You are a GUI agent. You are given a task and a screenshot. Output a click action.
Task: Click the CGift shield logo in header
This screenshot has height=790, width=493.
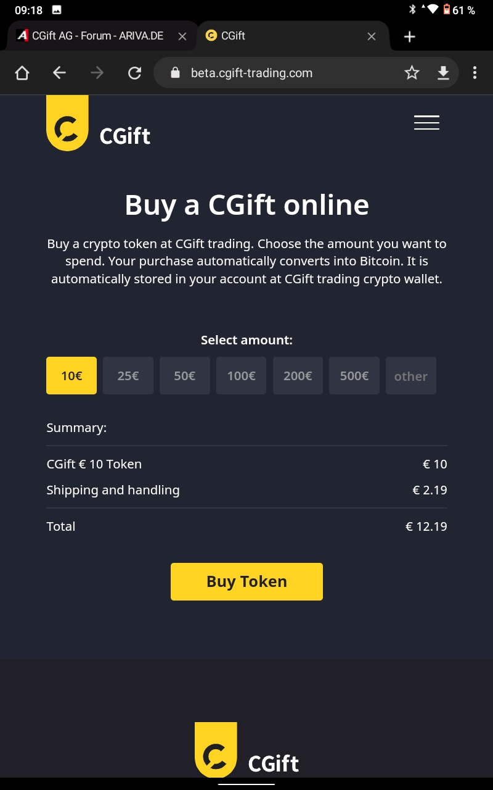67,124
